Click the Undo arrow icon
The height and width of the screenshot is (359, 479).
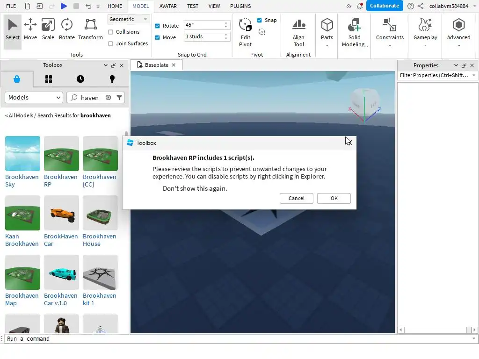(x=88, y=6)
